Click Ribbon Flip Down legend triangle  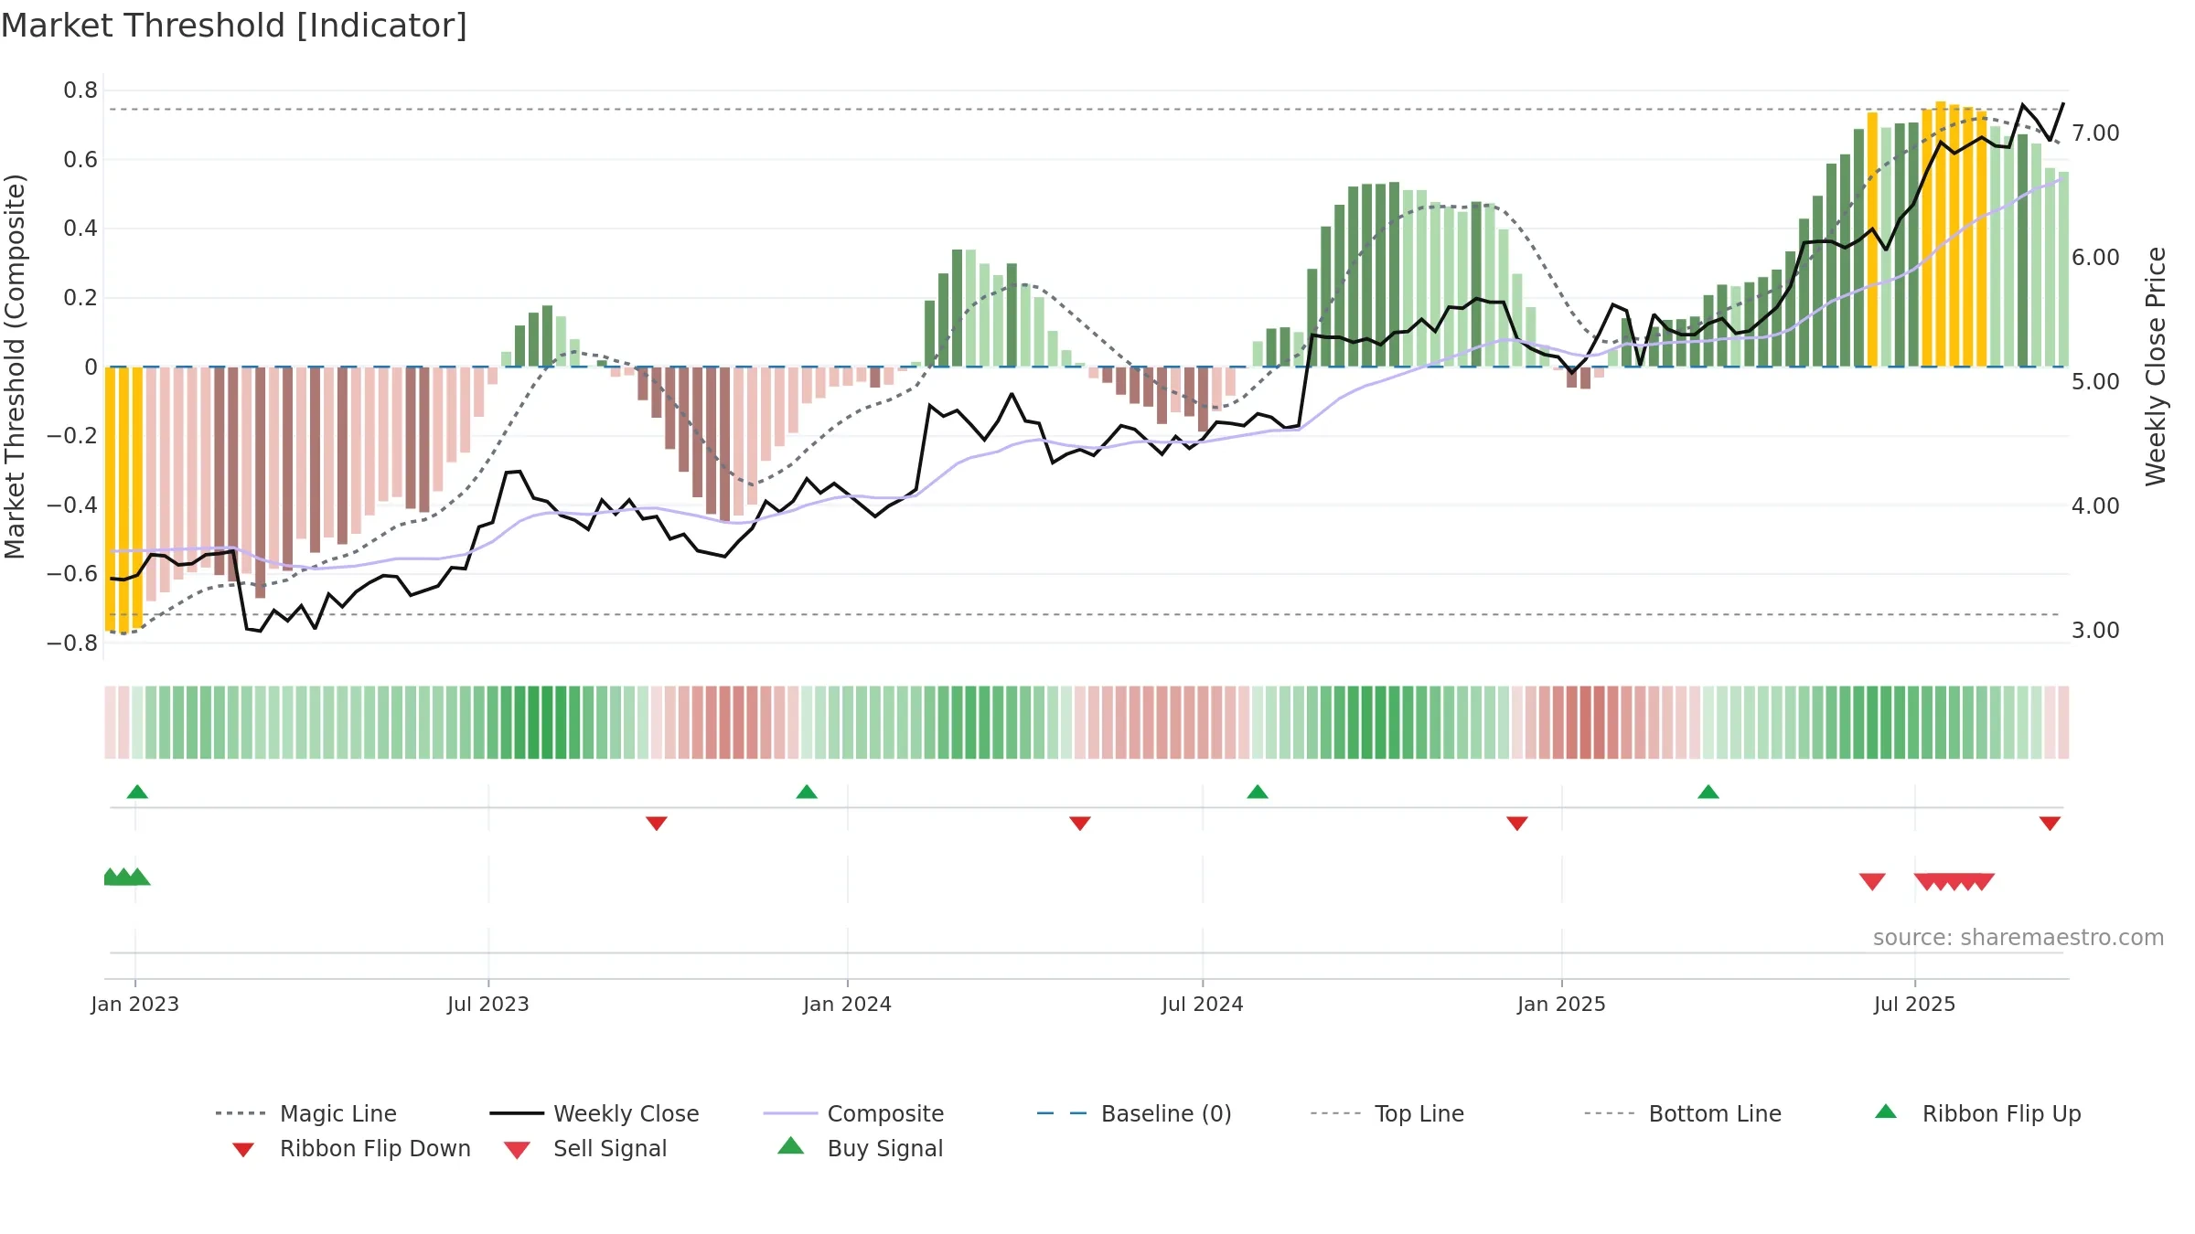243,1150
